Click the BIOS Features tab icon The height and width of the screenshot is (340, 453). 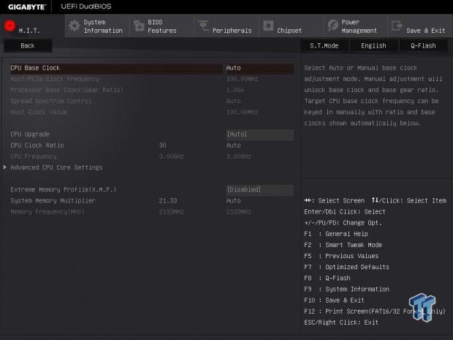click(139, 26)
